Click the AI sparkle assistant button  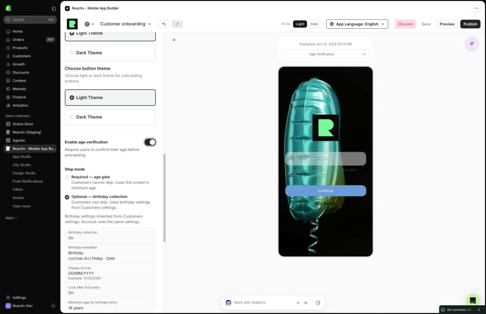coord(472,43)
